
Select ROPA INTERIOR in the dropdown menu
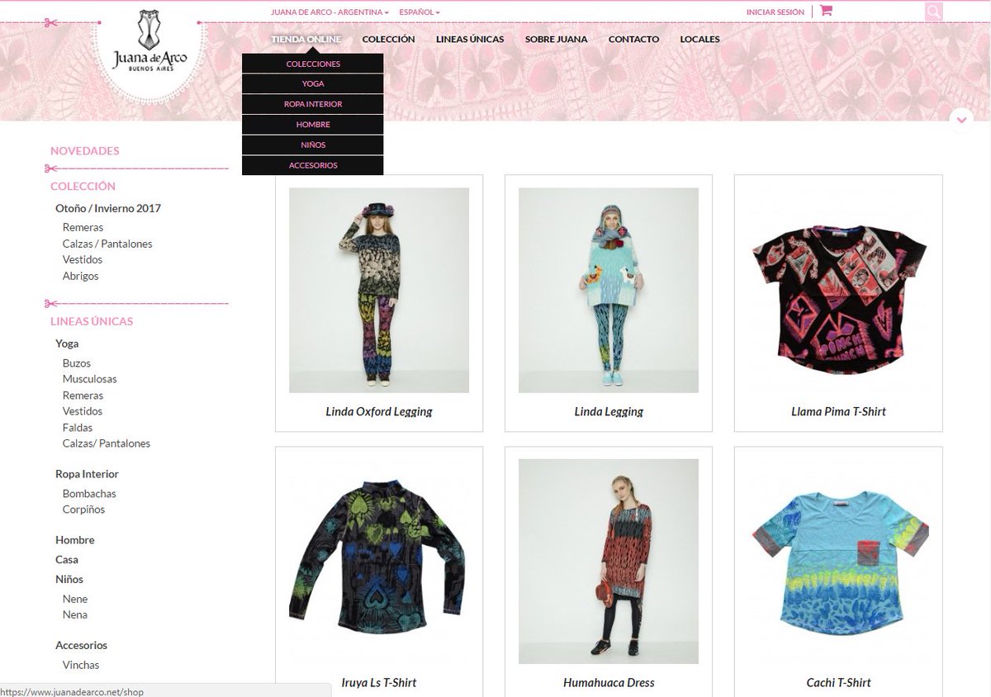(x=313, y=103)
